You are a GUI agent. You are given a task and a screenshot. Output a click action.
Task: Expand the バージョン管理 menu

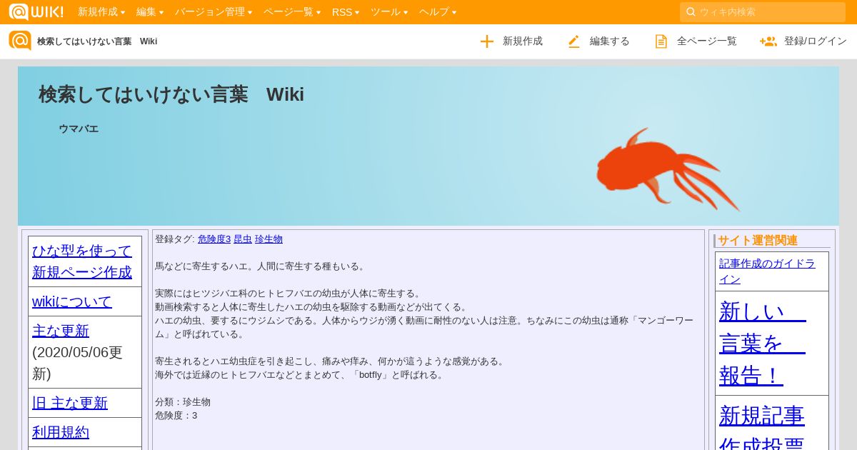pos(214,12)
